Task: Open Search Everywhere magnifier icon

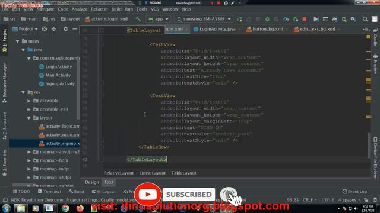Action: pyautogui.click(x=365, y=19)
